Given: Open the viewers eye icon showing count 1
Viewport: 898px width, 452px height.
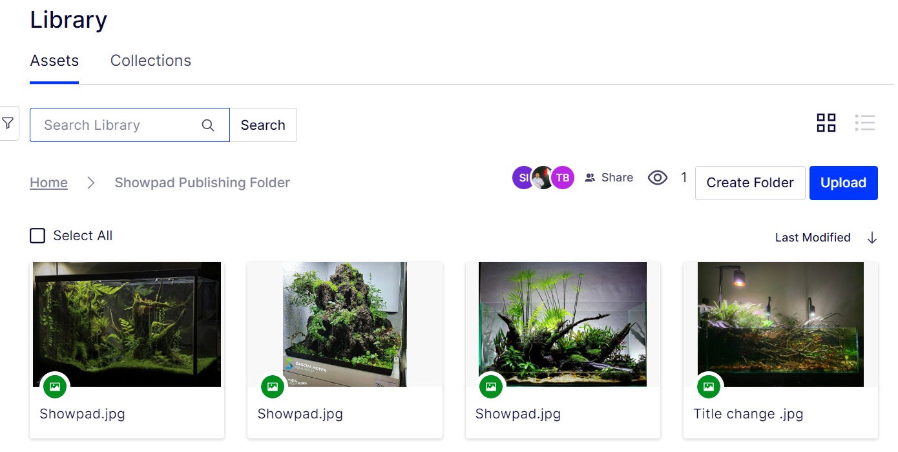Looking at the screenshot, I should pos(658,177).
